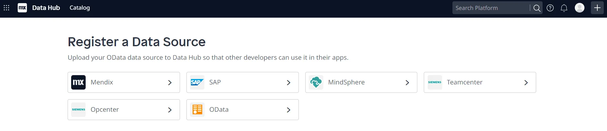Image resolution: width=607 pixels, height=131 pixels.
Task: Click the Mendix mx logo in header
Action: [x=22, y=8]
